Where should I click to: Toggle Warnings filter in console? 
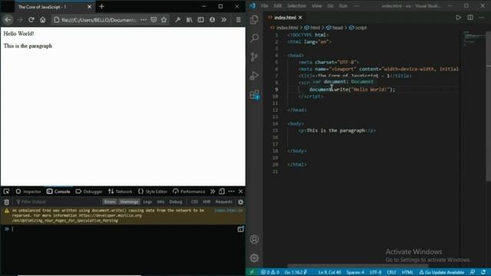tap(129, 202)
